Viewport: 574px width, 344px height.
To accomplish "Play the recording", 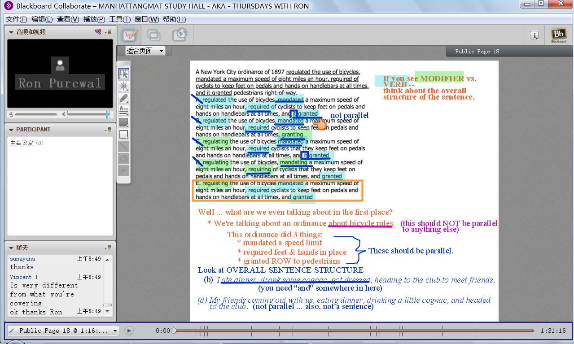I will click(129, 331).
